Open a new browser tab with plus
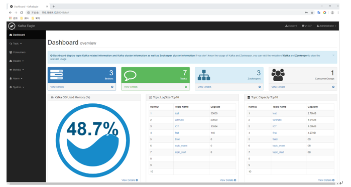This screenshot has width=351, height=187. tap(54, 7)
